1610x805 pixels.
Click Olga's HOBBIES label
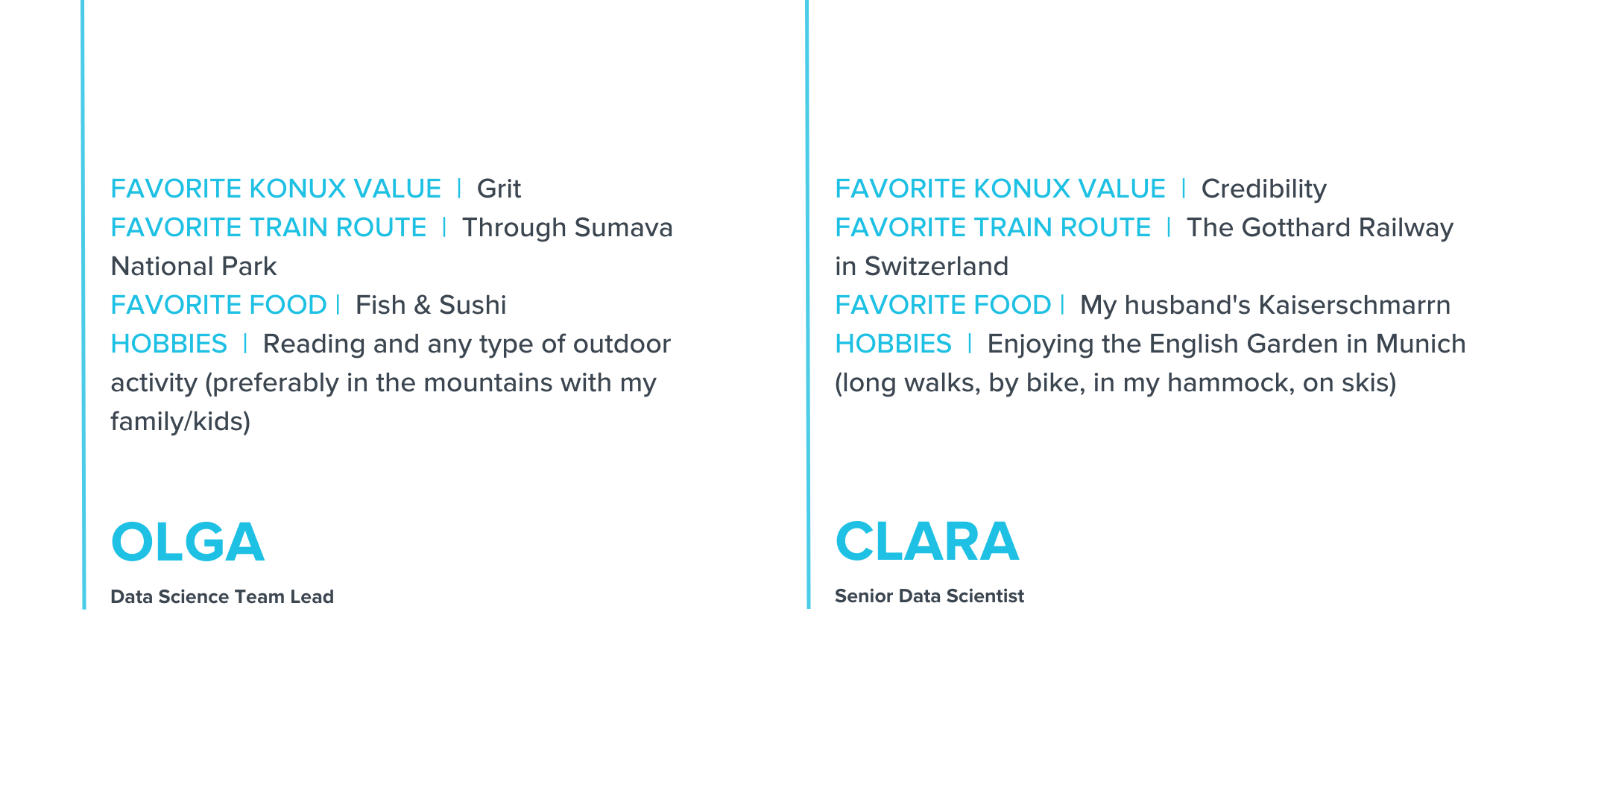pos(168,344)
